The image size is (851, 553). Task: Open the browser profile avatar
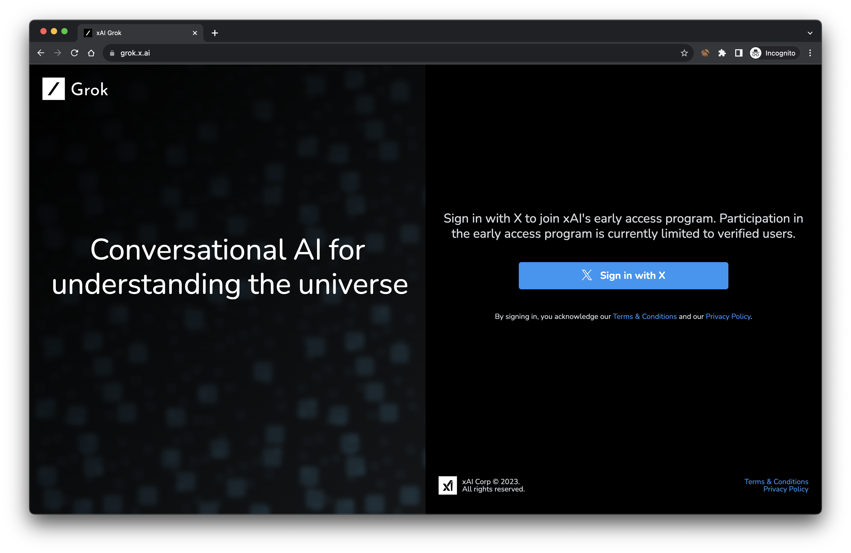tap(705, 53)
